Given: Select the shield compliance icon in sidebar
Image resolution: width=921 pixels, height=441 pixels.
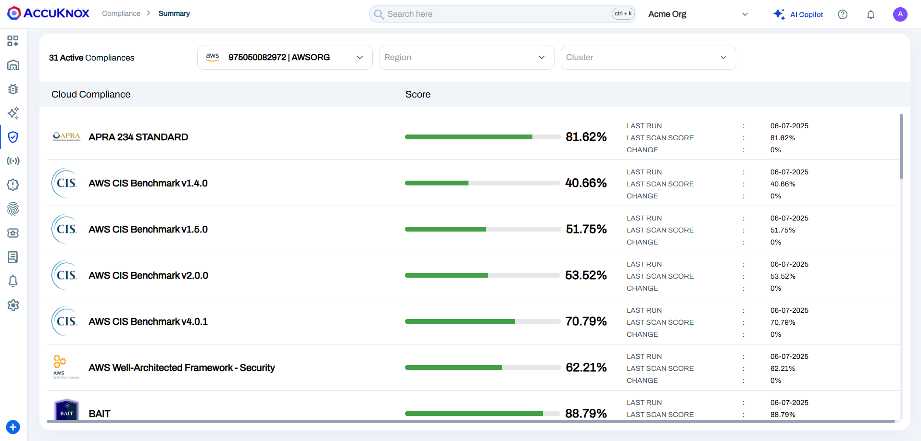Looking at the screenshot, I should [x=13, y=137].
